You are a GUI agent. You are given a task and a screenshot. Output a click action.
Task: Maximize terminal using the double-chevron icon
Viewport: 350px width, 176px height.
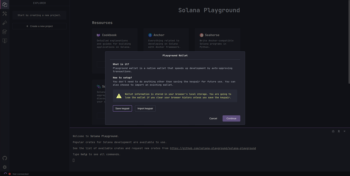click(x=339, y=131)
